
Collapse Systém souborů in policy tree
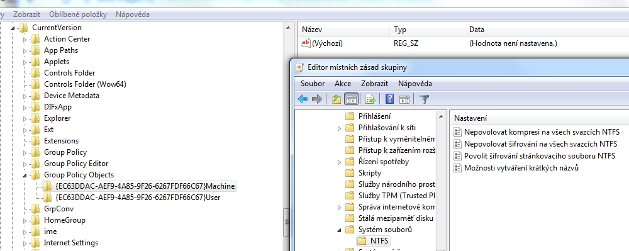[339, 230]
